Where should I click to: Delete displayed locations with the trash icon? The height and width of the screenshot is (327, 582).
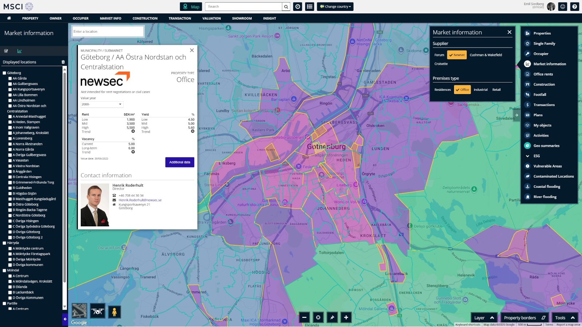[63, 62]
